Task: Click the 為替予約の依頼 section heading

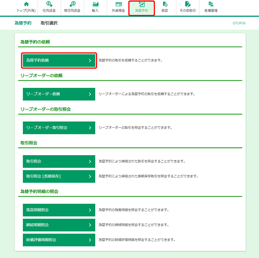Action: click(x=35, y=42)
